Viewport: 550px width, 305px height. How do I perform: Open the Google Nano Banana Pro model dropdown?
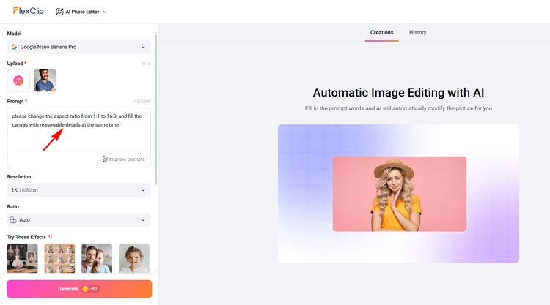pyautogui.click(x=79, y=47)
